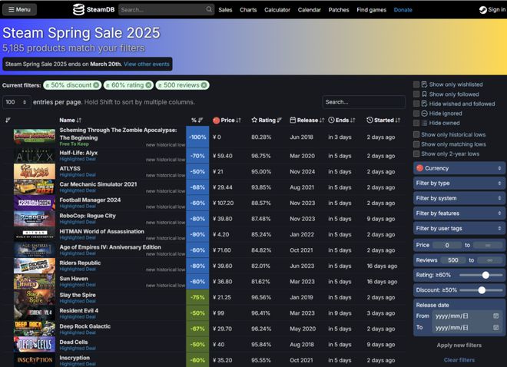
Task: Click the release date To calendar icon
Action: coord(495,328)
